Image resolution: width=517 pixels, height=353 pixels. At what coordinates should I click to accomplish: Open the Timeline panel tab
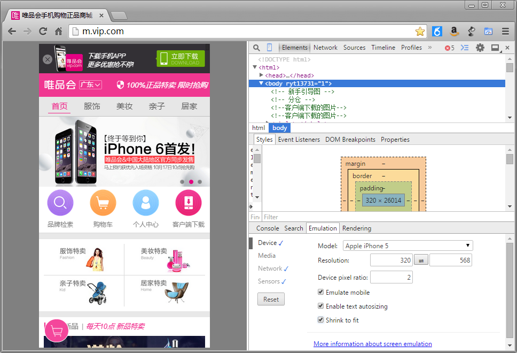click(x=383, y=48)
